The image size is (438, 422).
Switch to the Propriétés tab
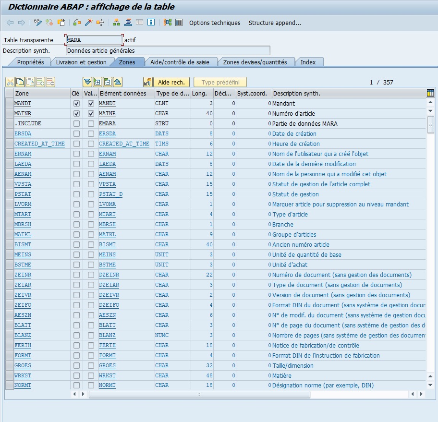[30, 62]
